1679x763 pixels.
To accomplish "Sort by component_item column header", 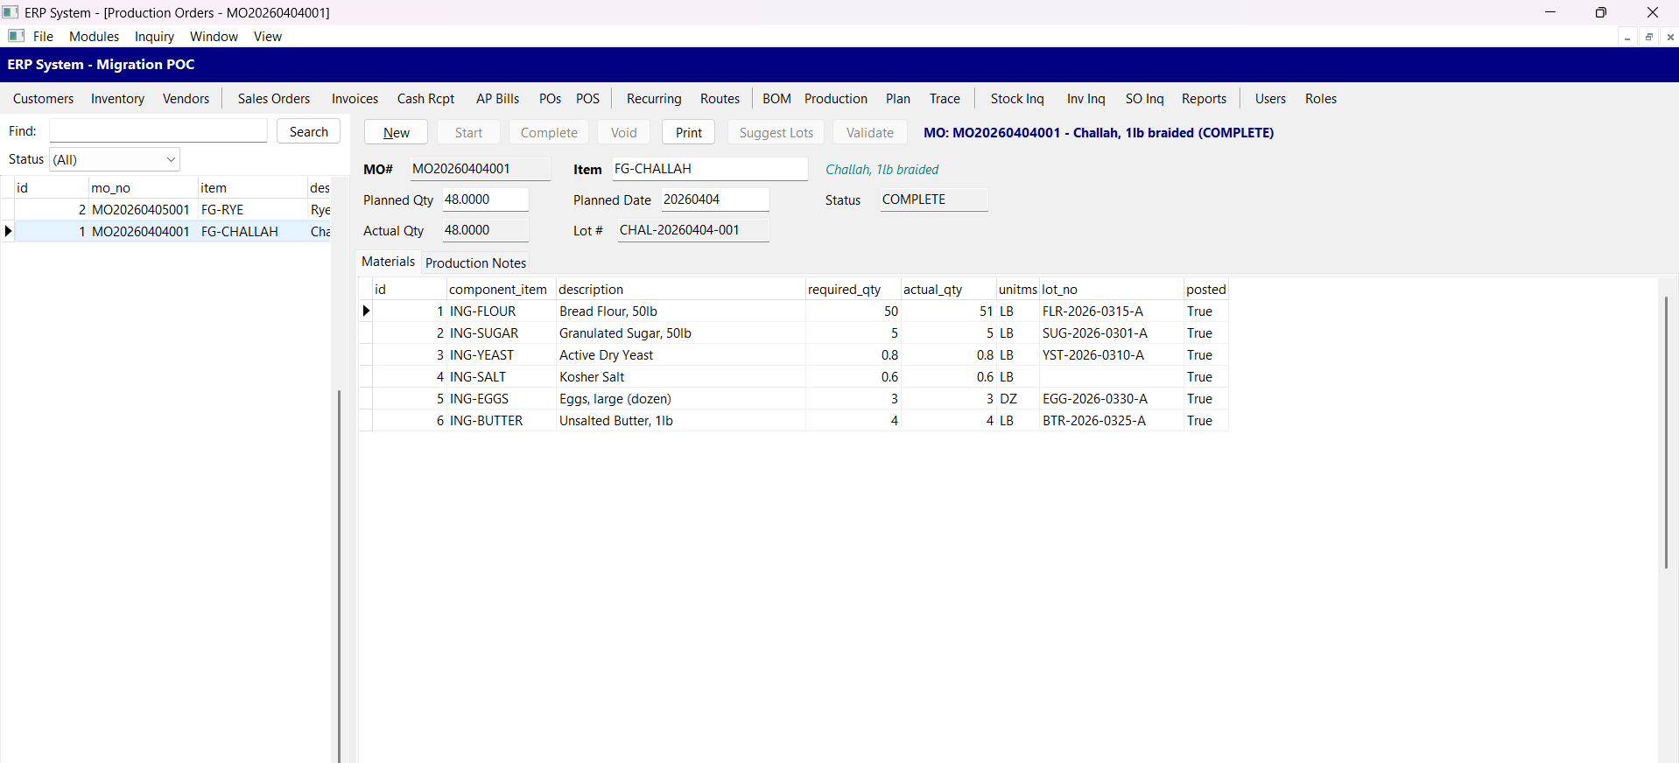I will click(501, 290).
